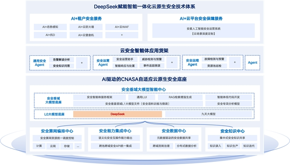Select the 威胁检测与预警 item
This screenshot has height=165, width=290.
[x=152, y=59]
